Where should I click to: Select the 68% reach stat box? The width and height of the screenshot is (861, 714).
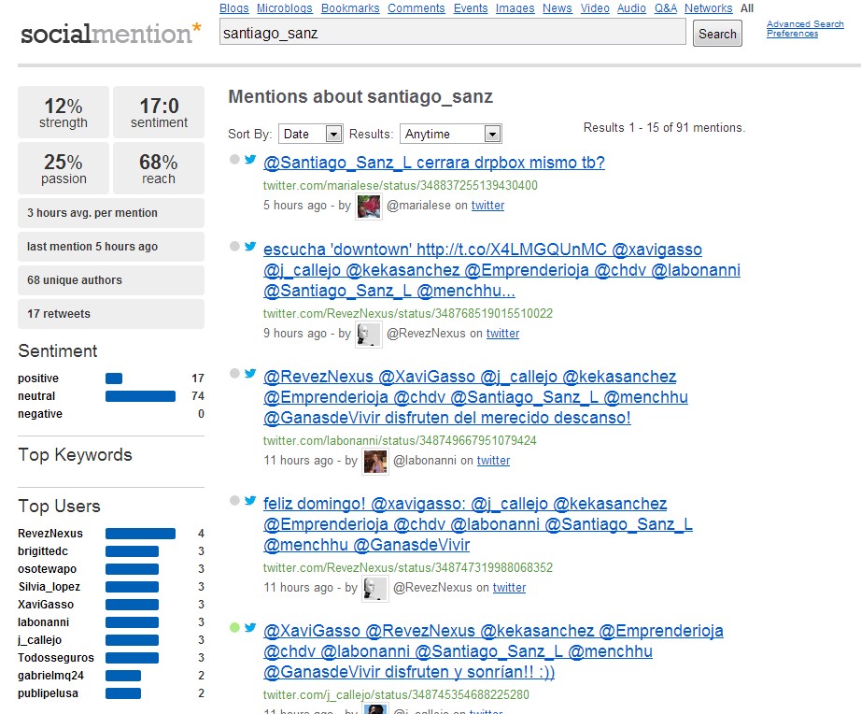tap(159, 168)
